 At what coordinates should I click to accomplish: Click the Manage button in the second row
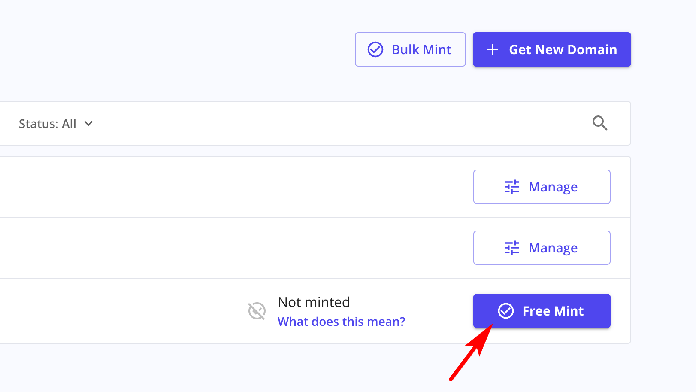542,248
